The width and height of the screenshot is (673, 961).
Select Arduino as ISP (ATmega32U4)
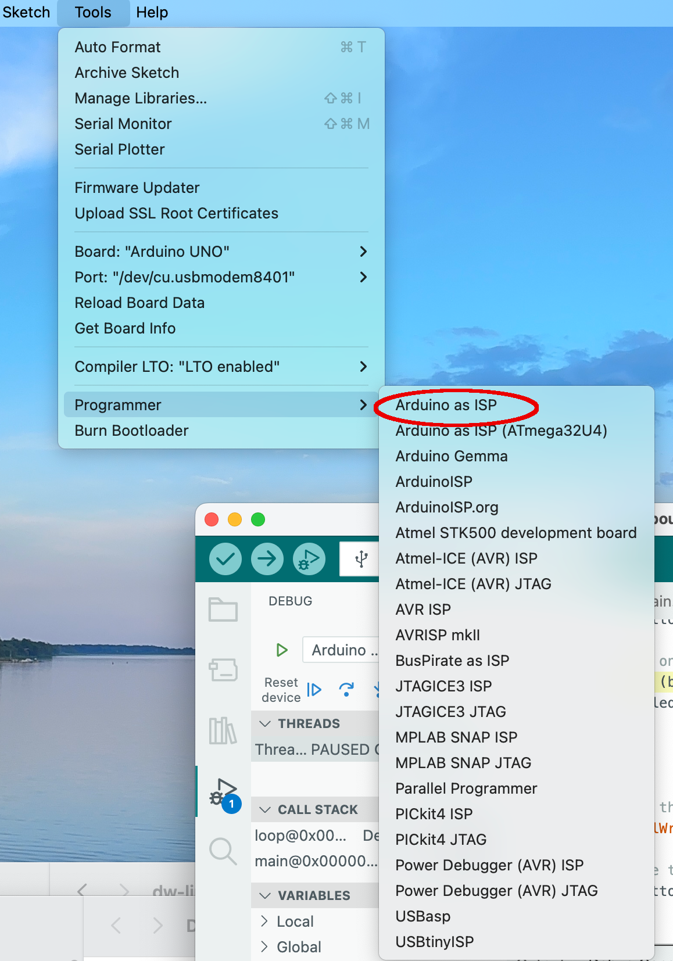(517, 431)
